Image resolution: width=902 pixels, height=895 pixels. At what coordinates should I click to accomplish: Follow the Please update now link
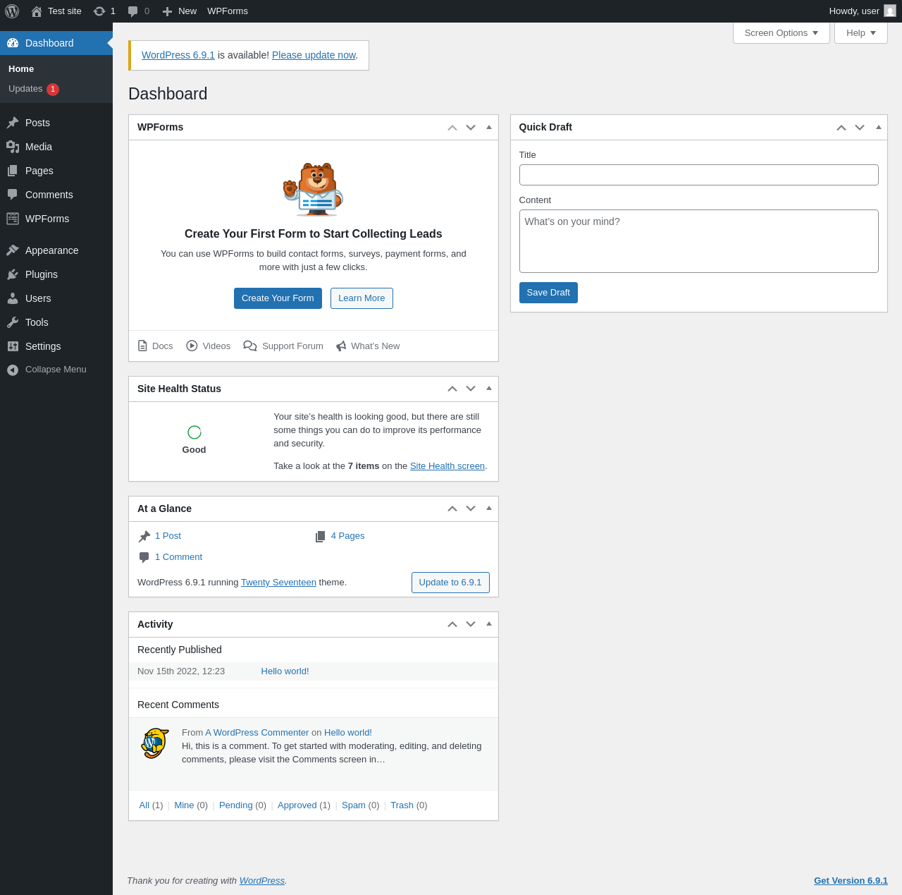314,55
